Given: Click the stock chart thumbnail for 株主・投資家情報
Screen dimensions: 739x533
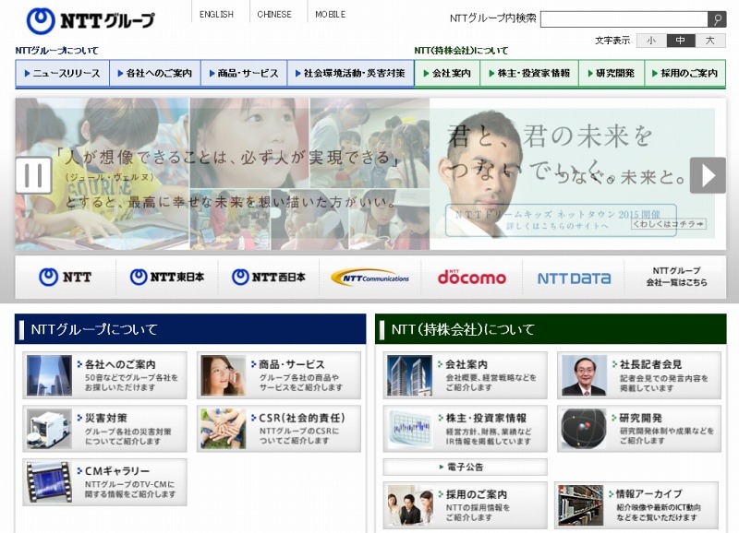Looking at the screenshot, I should [x=409, y=429].
